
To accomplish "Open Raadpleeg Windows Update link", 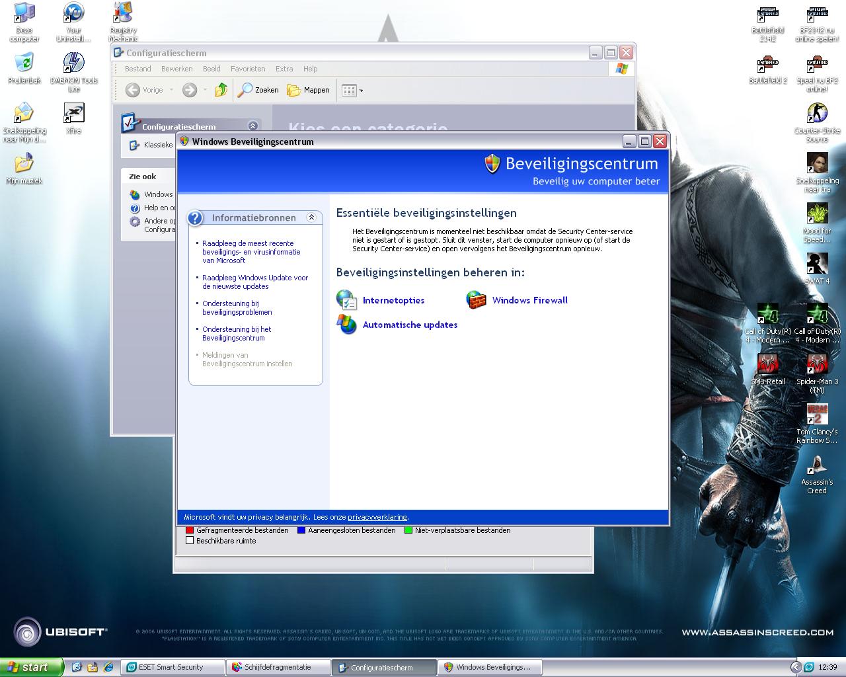I will pyautogui.click(x=255, y=282).
